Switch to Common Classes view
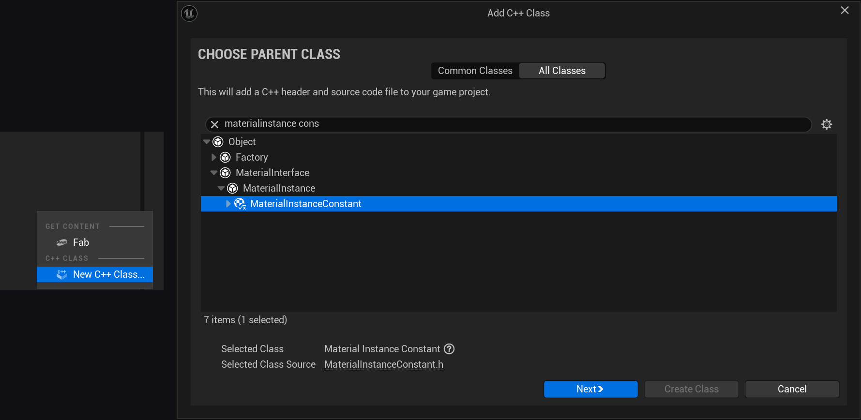This screenshot has width=861, height=420. pyautogui.click(x=475, y=71)
